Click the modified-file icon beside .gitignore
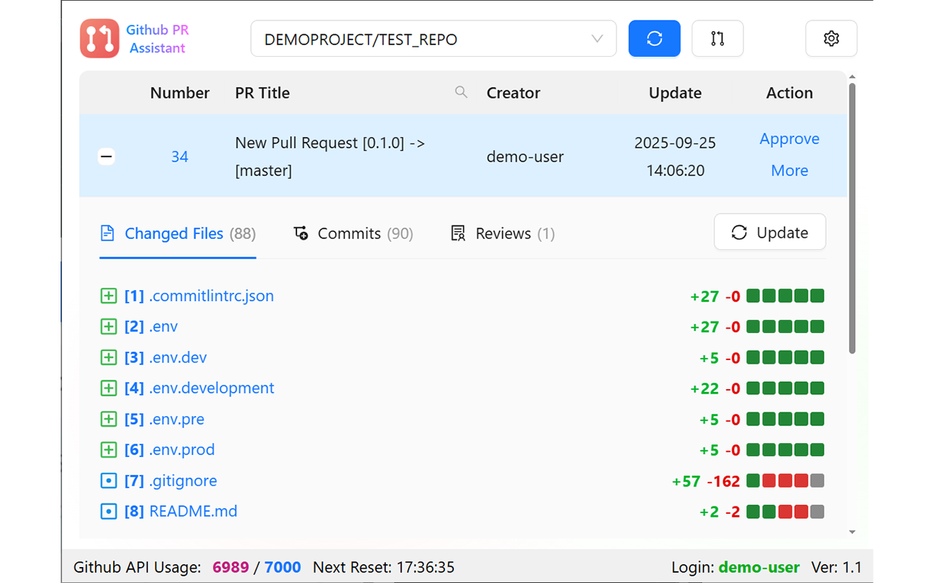934x583 pixels. click(x=108, y=481)
